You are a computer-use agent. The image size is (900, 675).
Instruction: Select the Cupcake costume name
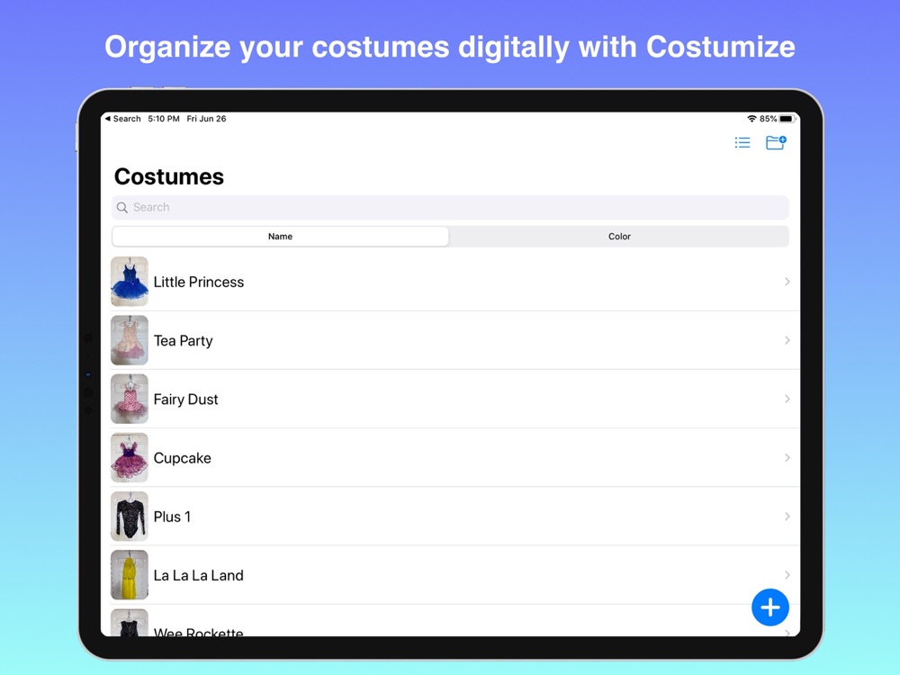pos(183,458)
